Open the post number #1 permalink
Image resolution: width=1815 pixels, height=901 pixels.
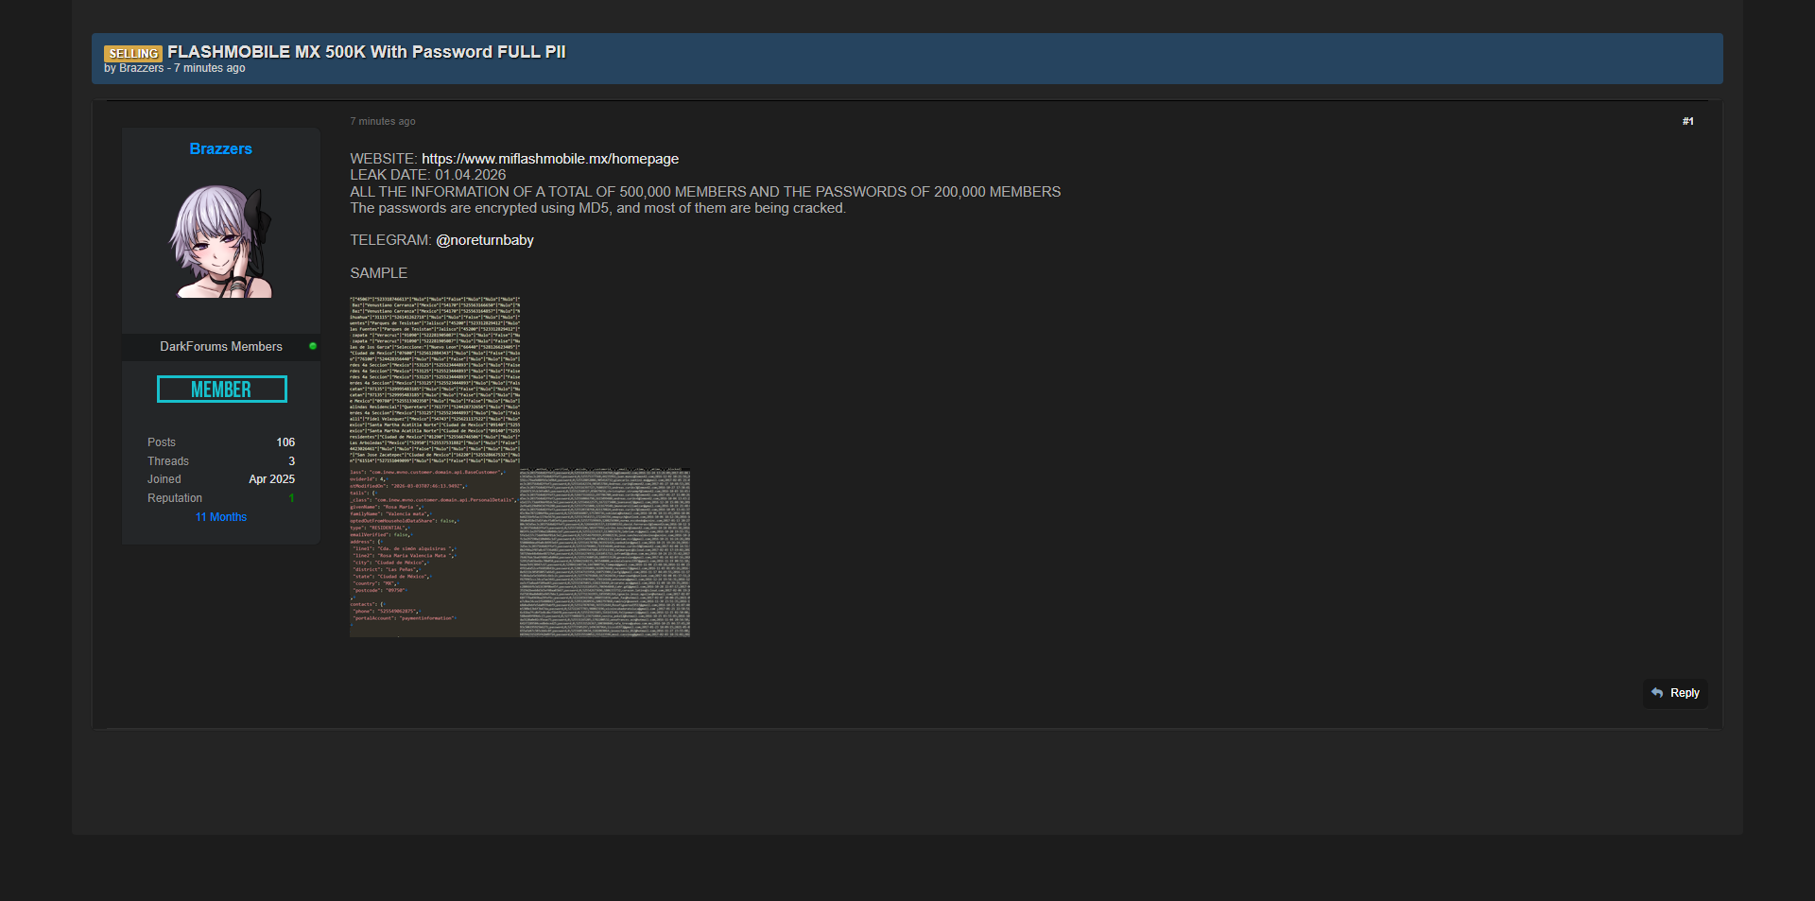click(x=1687, y=121)
